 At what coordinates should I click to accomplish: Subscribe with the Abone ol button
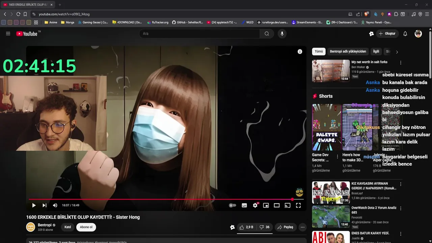click(x=86, y=227)
